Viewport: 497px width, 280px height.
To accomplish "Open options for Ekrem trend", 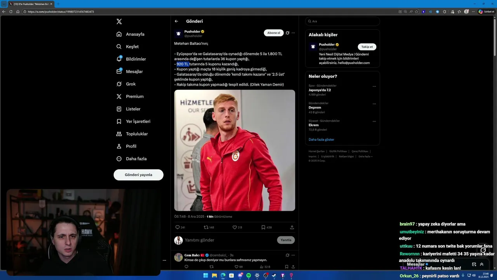I will (x=374, y=121).
